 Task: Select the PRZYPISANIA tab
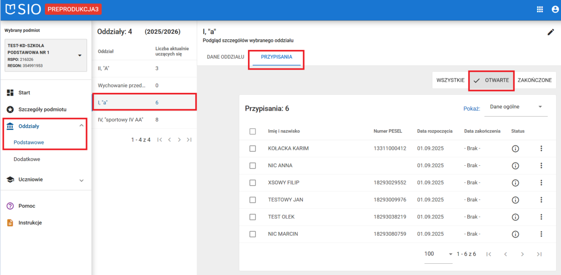(x=277, y=57)
